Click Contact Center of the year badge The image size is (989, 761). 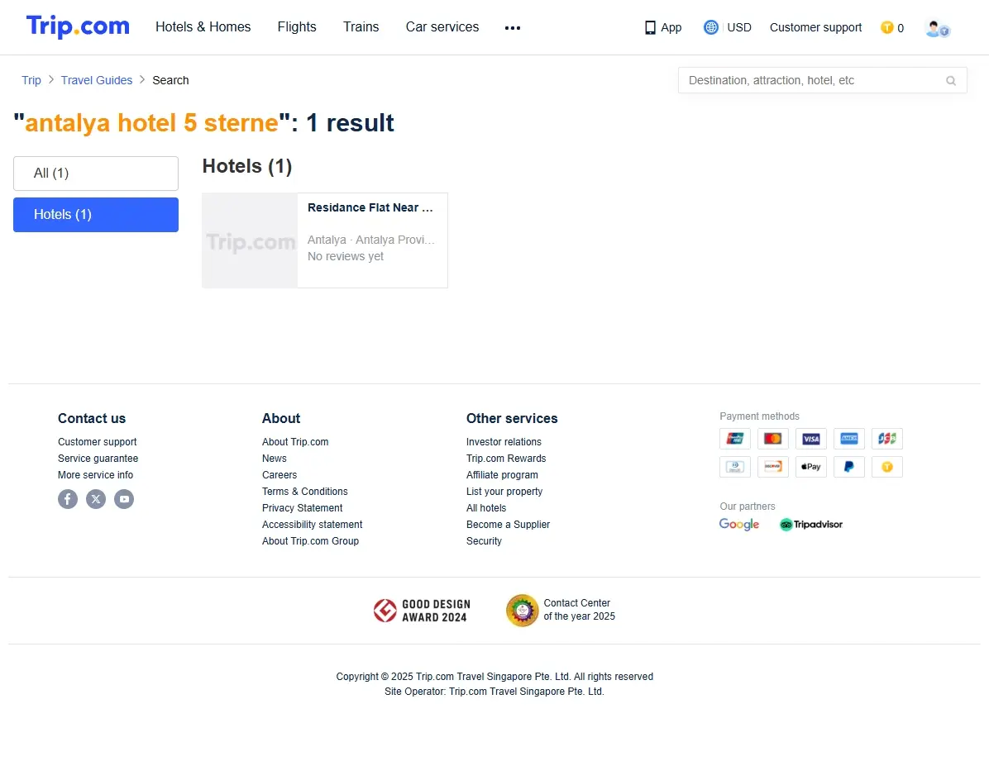coord(561,611)
